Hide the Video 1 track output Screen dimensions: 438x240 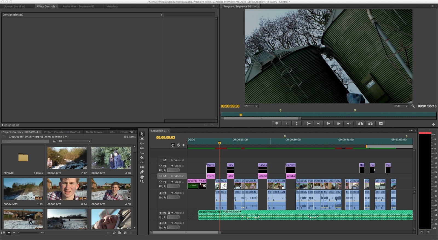[x=161, y=182]
